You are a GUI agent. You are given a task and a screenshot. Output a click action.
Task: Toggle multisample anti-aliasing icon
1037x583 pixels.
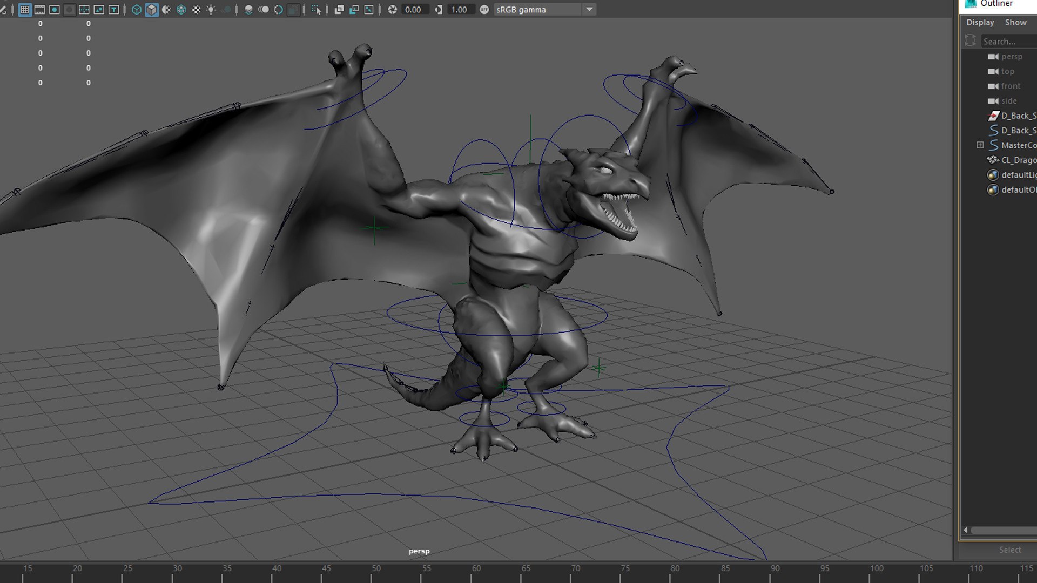(278, 10)
